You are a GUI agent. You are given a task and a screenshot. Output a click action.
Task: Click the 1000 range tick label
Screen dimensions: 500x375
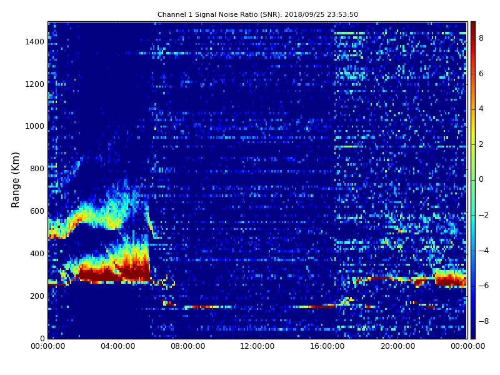point(34,126)
